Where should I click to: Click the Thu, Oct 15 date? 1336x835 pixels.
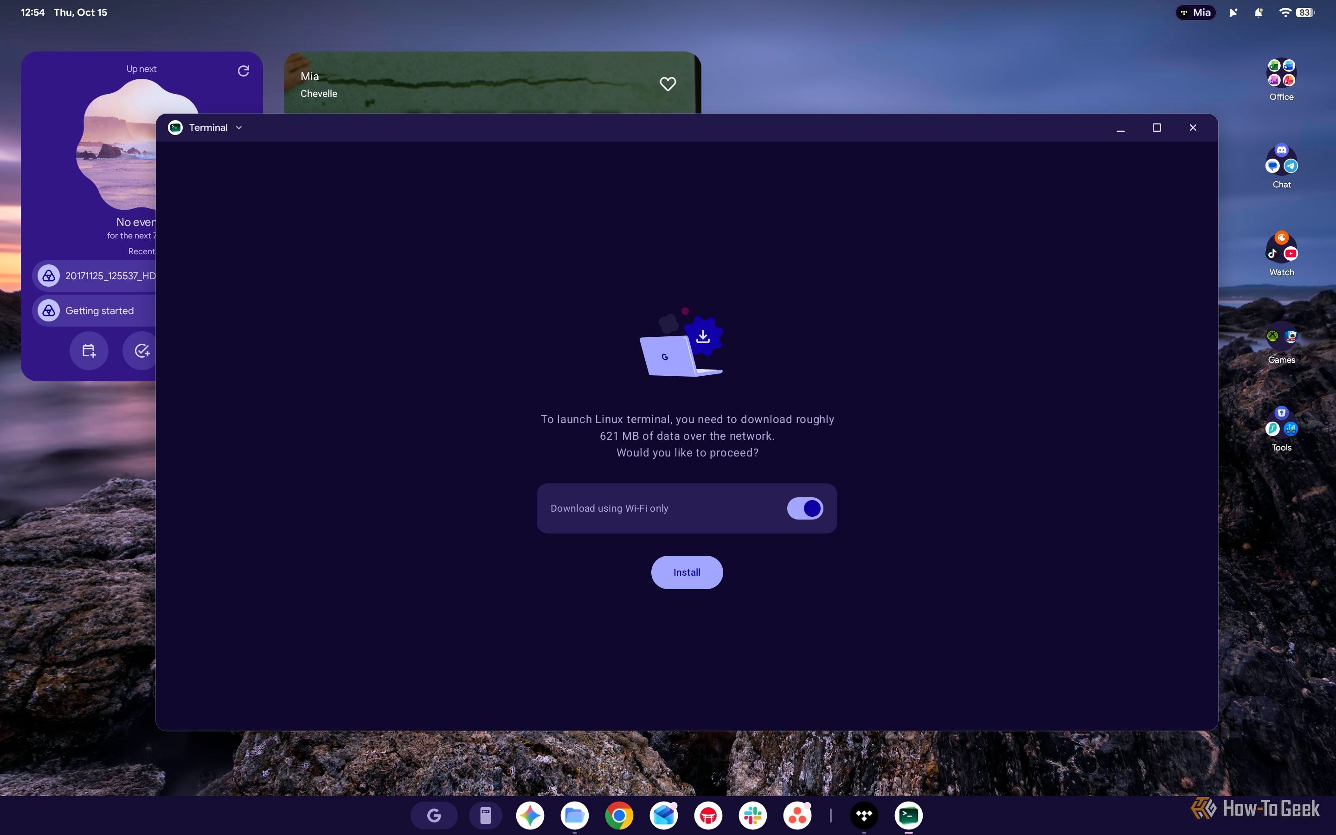[81, 12]
